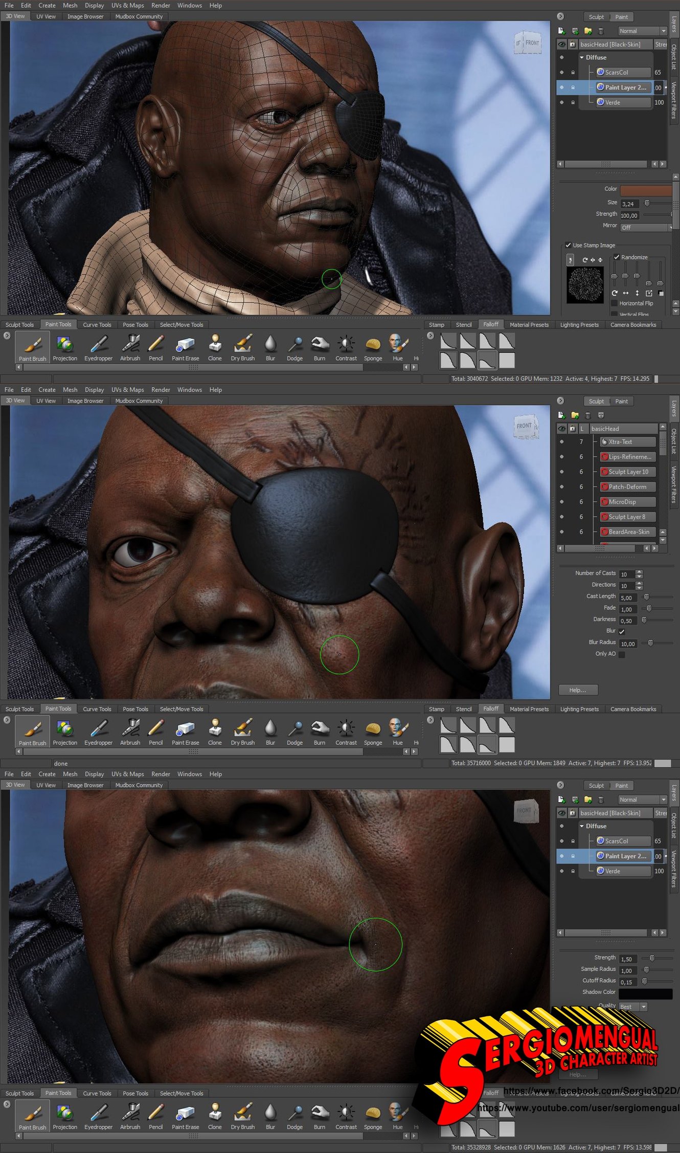This screenshot has height=1153, width=680.
Task: Pick Eyedropper tool in top window
Action: [x=98, y=347]
